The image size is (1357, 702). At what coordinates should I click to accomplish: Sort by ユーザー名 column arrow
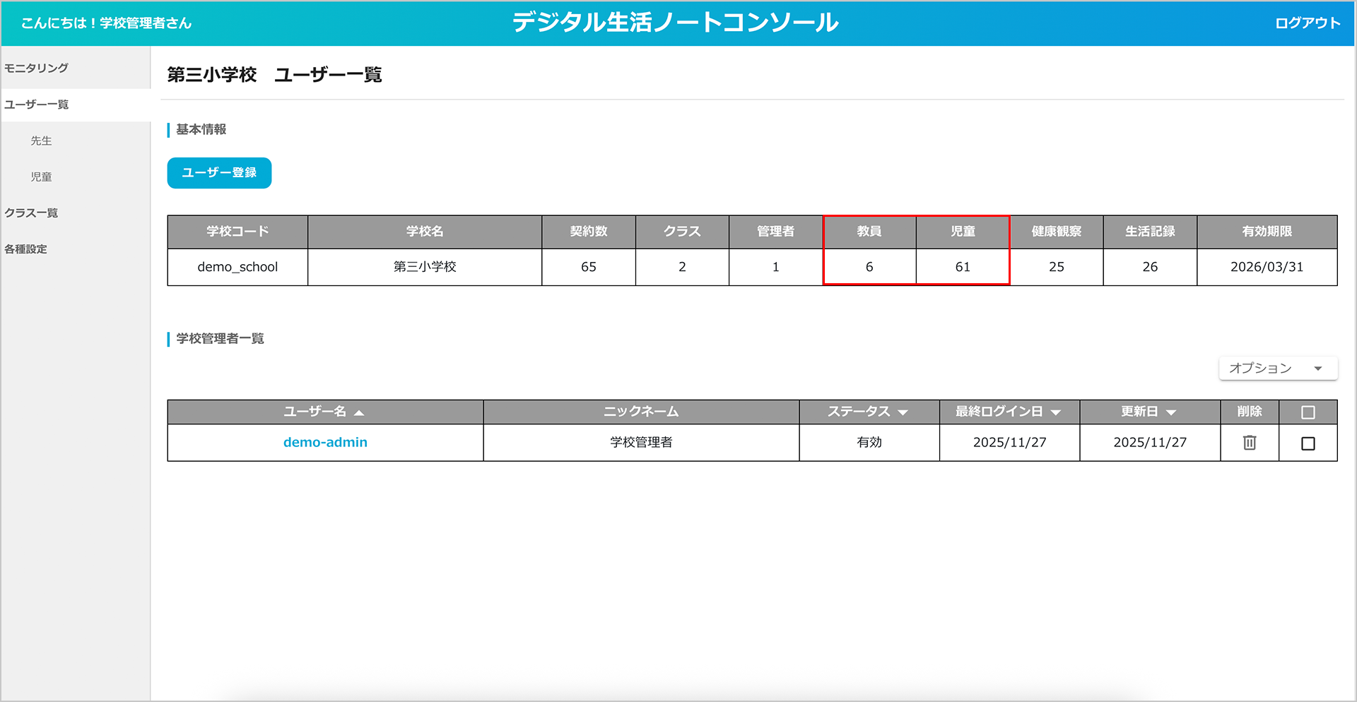click(x=359, y=412)
